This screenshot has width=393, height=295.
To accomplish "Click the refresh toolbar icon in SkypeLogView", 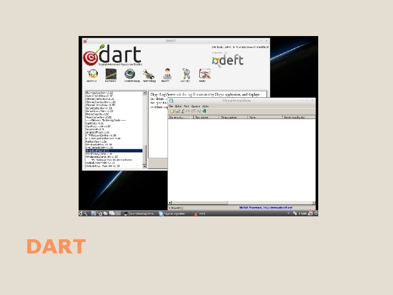I will point(183,111).
